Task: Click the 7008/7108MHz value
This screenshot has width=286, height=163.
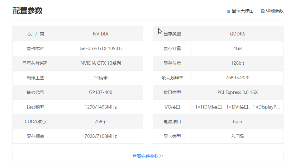Action: click(101, 137)
